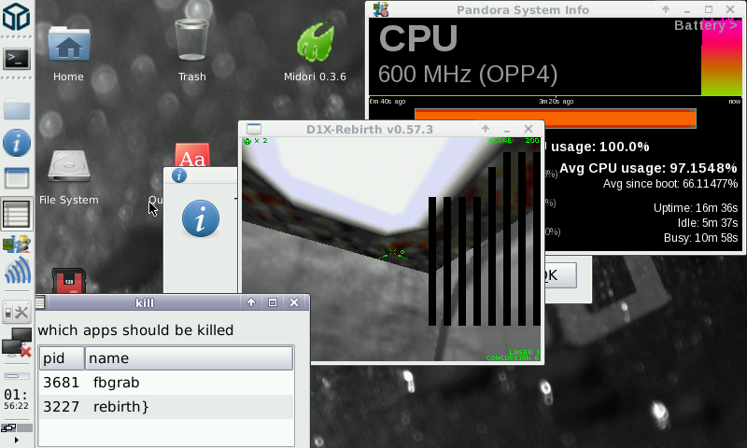
Task: Go to the Battery page
Action: coord(705,25)
